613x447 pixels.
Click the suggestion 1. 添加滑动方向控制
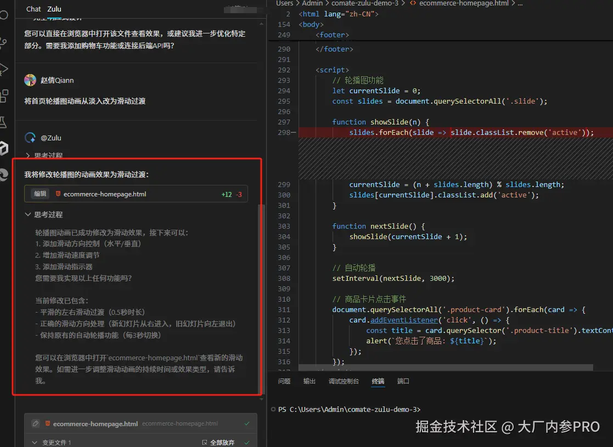(88, 244)
